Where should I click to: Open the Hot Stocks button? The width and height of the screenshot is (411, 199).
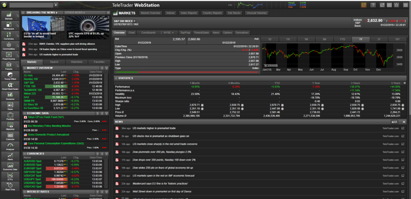[x=234, y=13]
